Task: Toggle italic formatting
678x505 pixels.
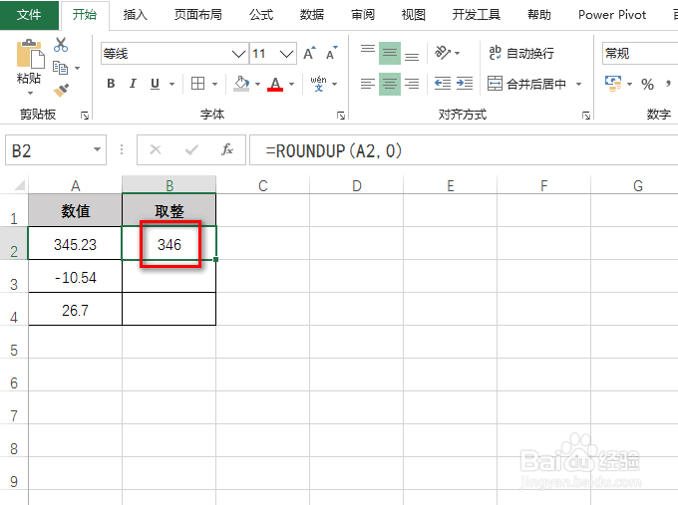Action: point(133,84)
